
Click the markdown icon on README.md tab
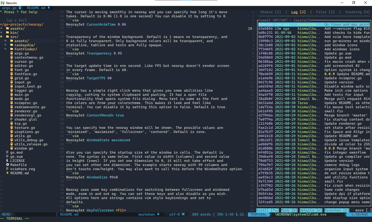pos(49,8)
